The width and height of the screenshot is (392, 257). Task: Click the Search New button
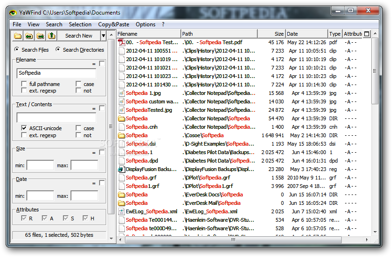pos(79,36)
